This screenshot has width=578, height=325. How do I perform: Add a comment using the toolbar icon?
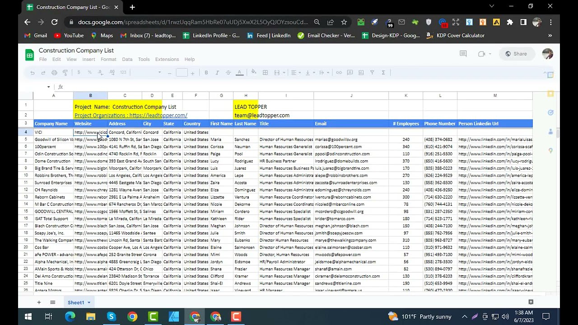point(350,73)
